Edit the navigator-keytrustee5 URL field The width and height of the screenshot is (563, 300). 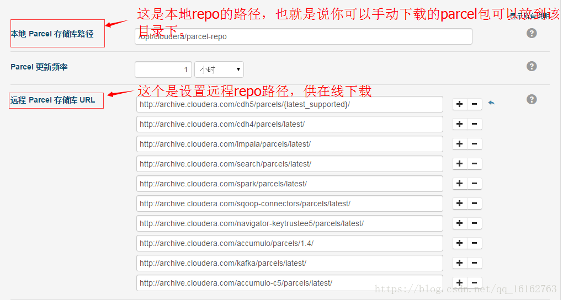pyautogui.click(x=290, y=223)
